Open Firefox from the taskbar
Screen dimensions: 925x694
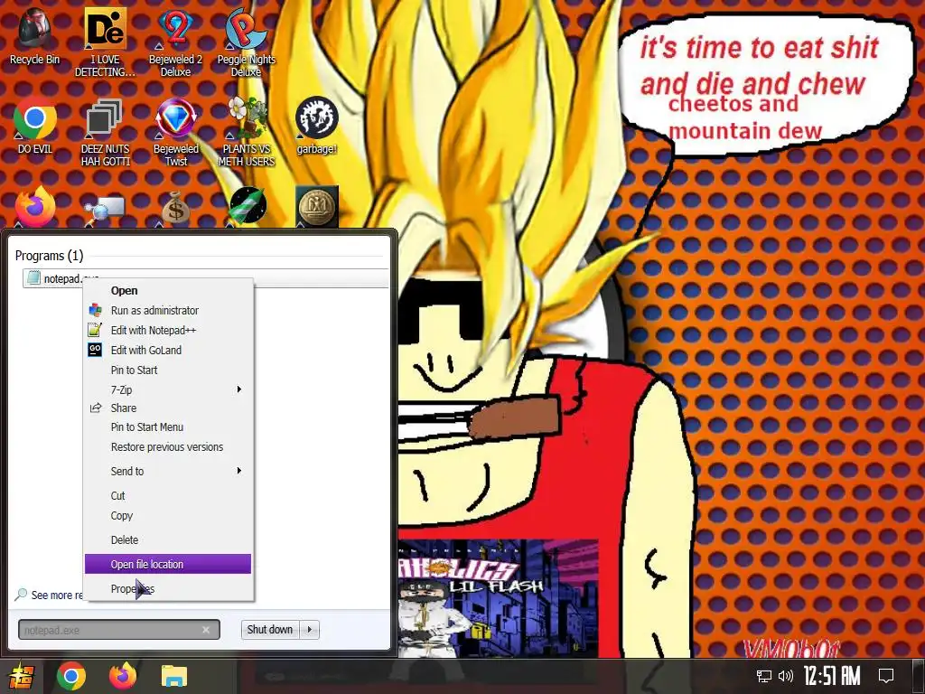tap(123, 676)
